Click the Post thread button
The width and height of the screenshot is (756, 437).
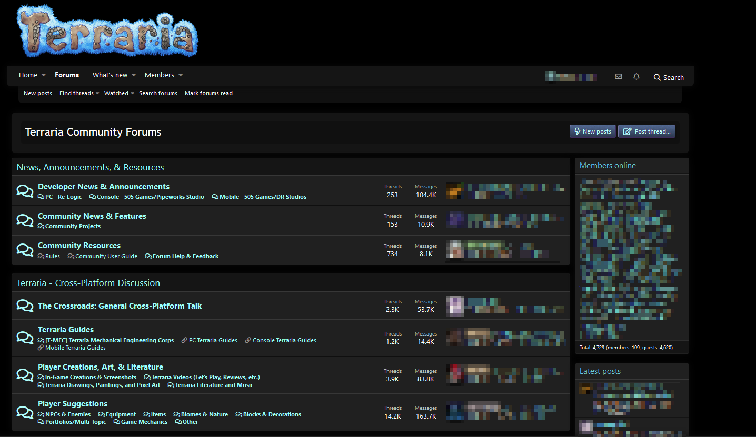coord(646,131)
